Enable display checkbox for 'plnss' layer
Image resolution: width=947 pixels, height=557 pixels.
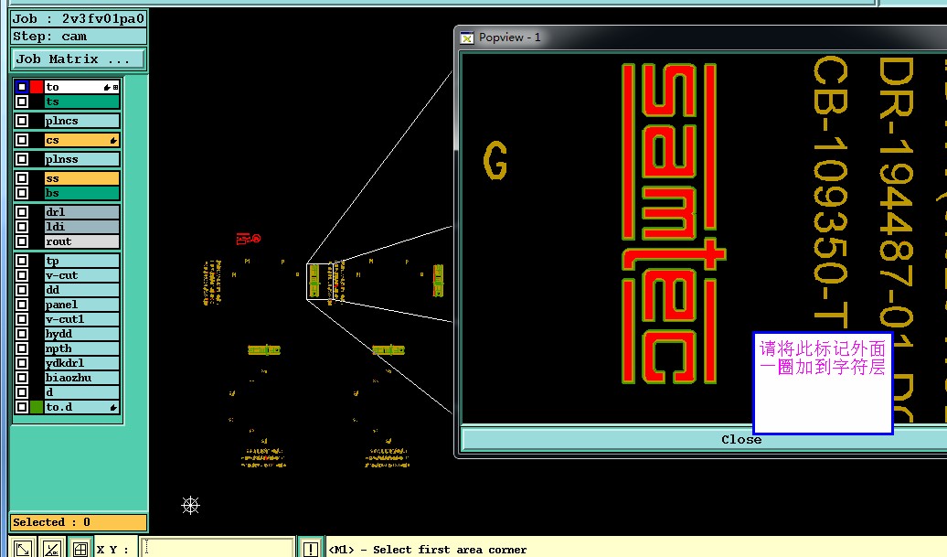22,159
